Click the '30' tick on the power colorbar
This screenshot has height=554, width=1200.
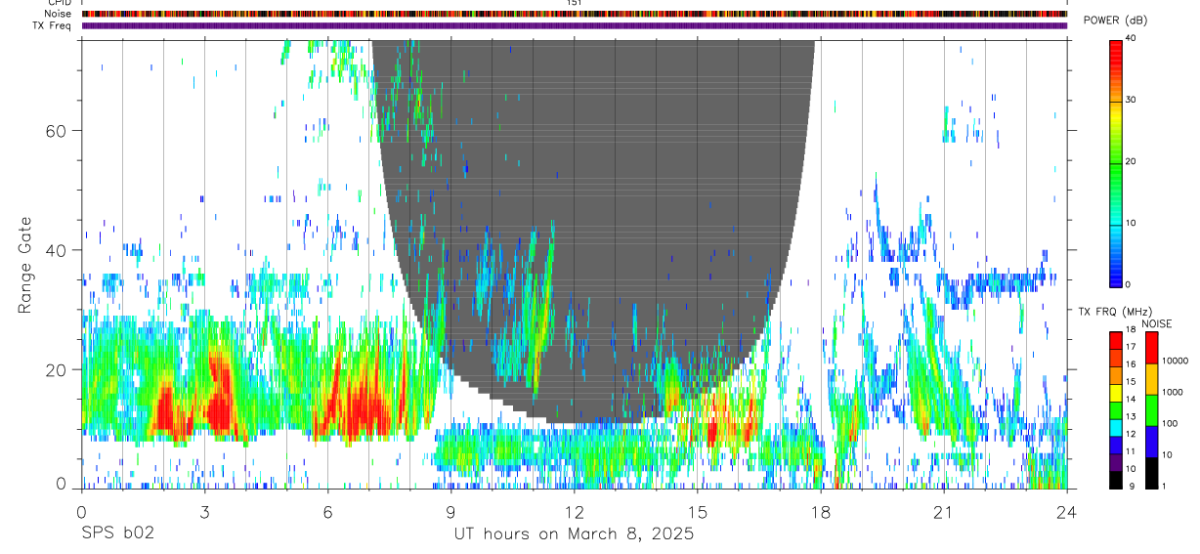click(x=1129, y=100)
